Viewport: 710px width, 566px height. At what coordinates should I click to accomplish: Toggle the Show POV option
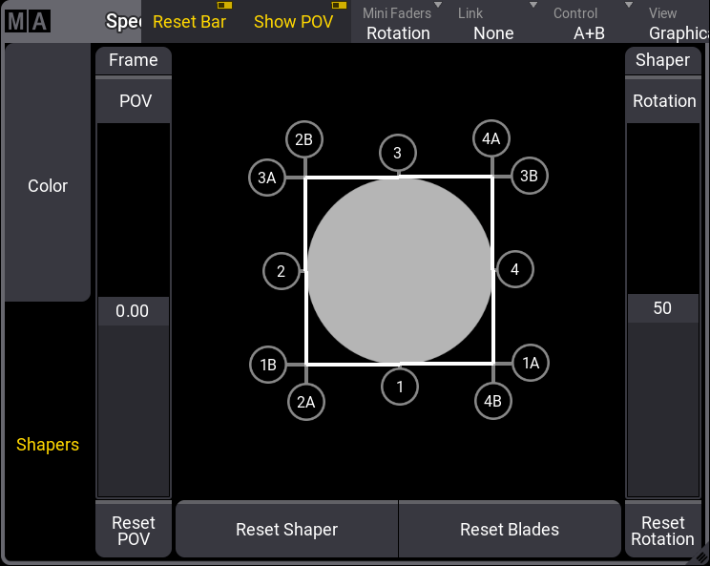click(x=293, y=21)
